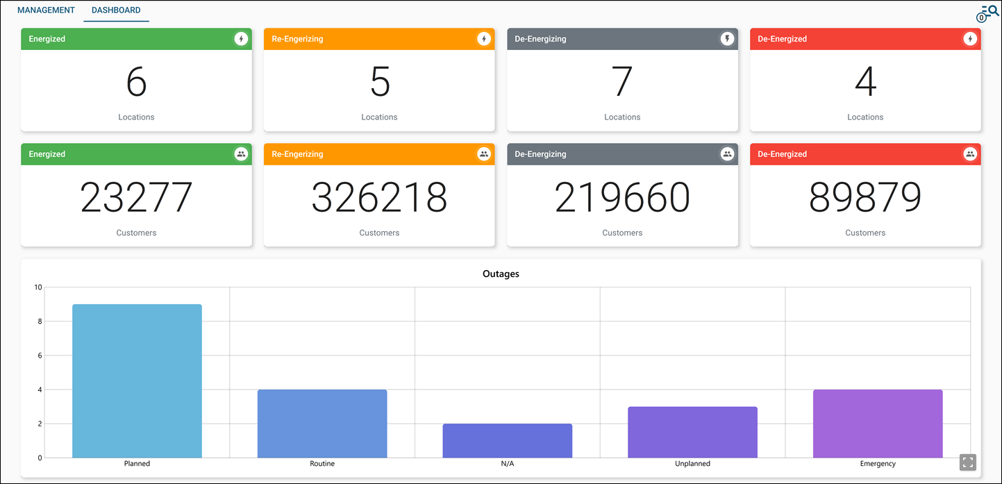The image size is (1002, 484).
Task: Click the Outages chart title
Action: 501,274
